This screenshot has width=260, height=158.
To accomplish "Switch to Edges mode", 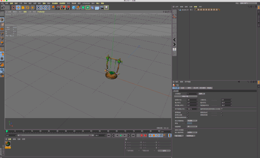I will click(x=2, y=39).
